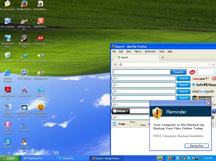Open SparkTrust PC Cleaner Plus shortcut
216x161 pixels.
click(24, 110)
